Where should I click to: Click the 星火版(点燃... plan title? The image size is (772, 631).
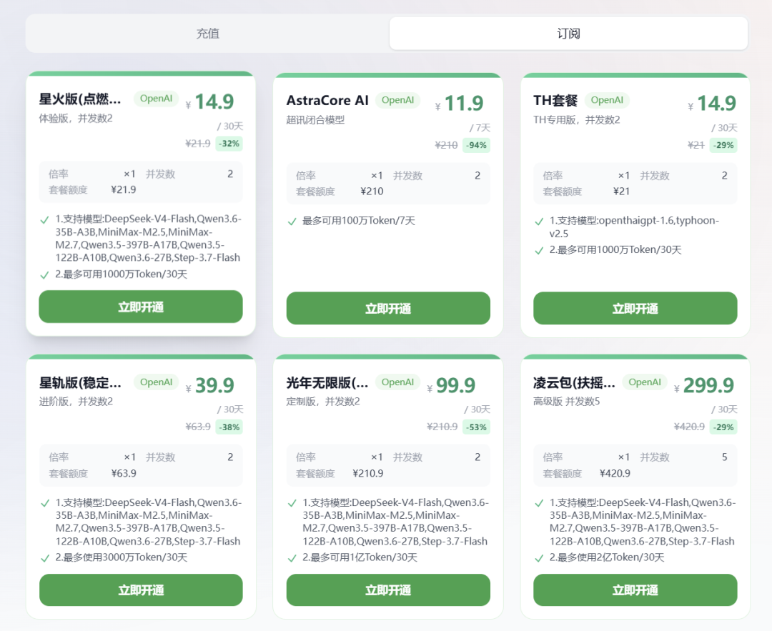click(80, 99)
